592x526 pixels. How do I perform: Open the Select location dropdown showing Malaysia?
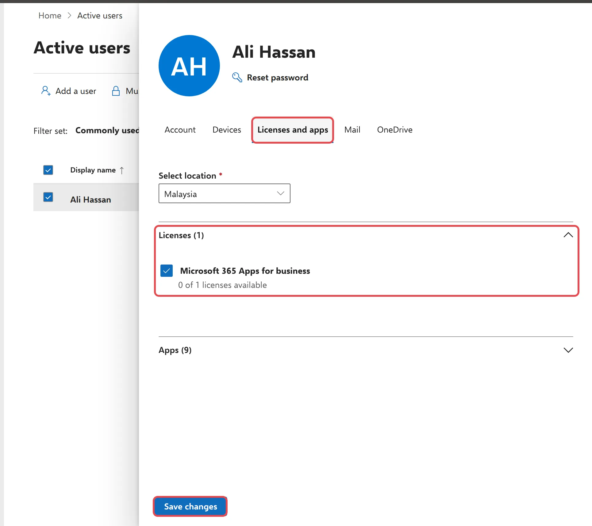224,193
